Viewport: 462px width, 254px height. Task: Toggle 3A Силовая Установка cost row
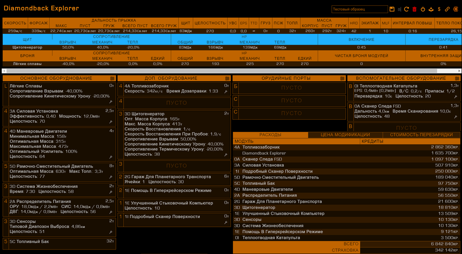pyautogui.click(x=346, y=165)
